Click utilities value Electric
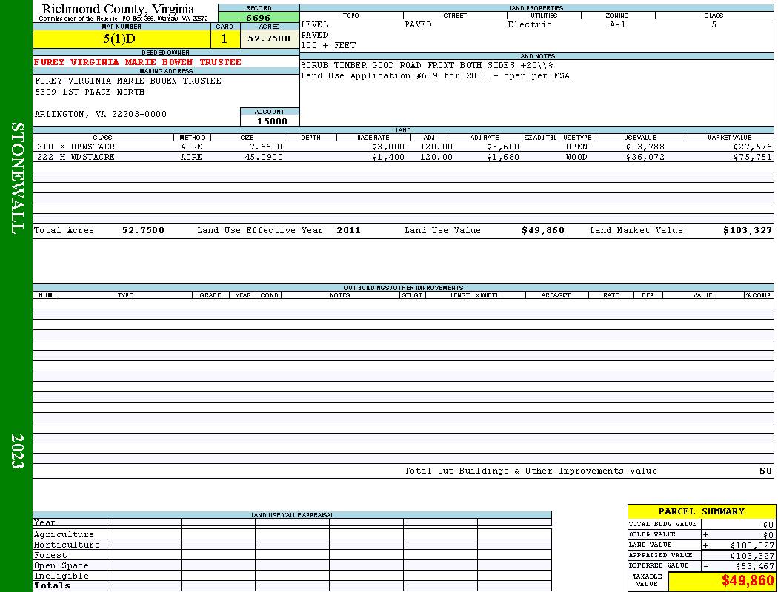Screen dimensions: 778x592 tap(530, 24)
